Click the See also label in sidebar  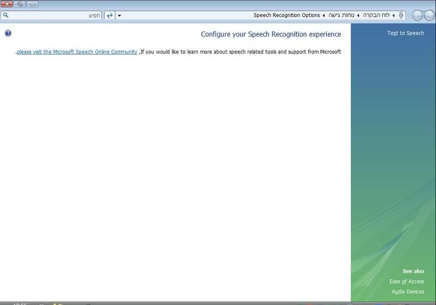pos(413,271)
